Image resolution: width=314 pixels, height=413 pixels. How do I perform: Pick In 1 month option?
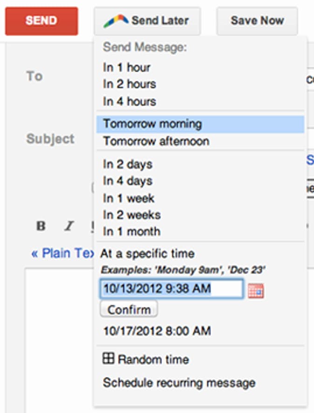point(131,231)
